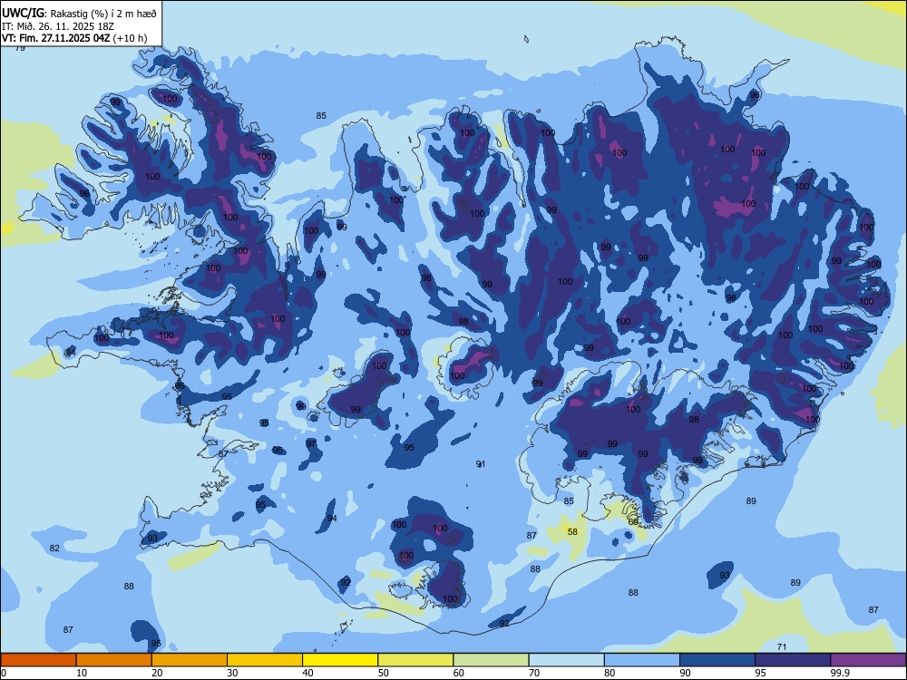Click the '58' humidity value on the map

572,532
